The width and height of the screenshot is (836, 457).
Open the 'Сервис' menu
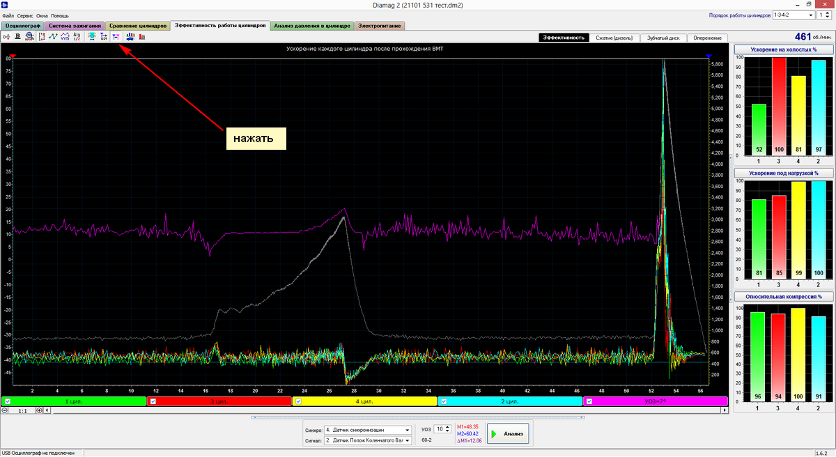25,15
